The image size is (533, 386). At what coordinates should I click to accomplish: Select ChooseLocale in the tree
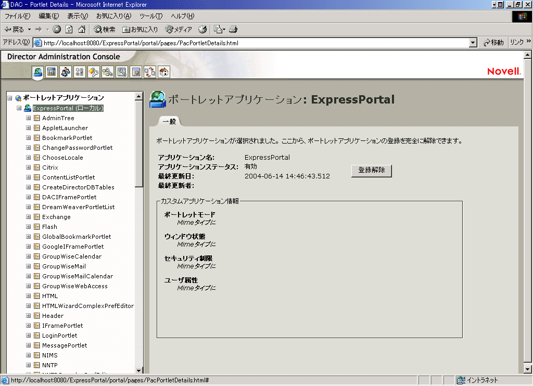tap(62, 157)
